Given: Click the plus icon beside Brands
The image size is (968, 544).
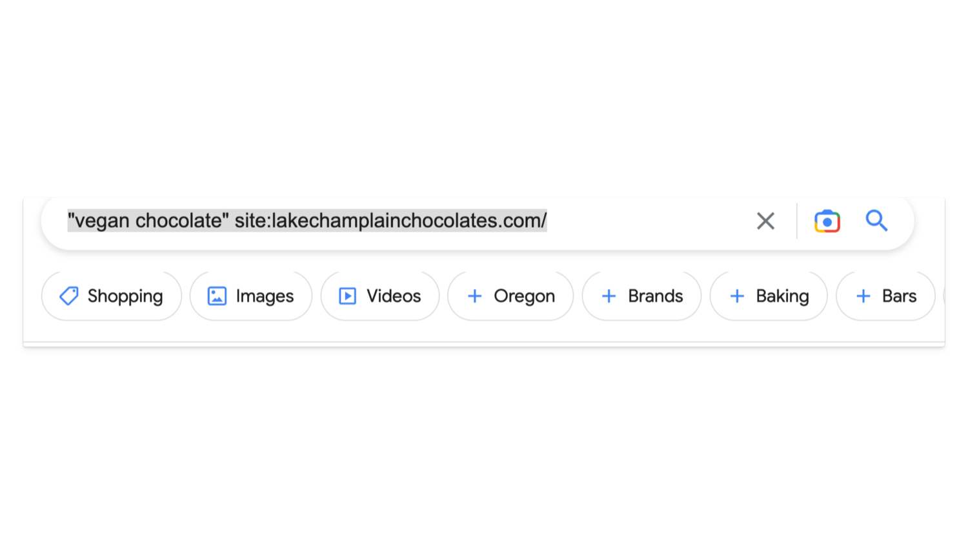Looking at the screenshot, I should (x=609, y=296).
